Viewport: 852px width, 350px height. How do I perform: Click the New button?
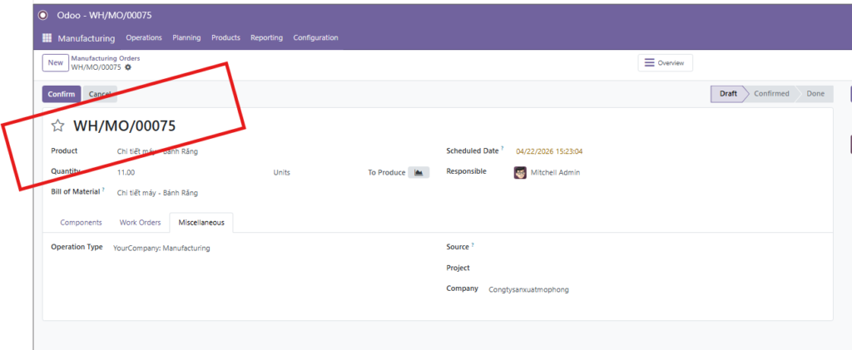click(55, 63)
